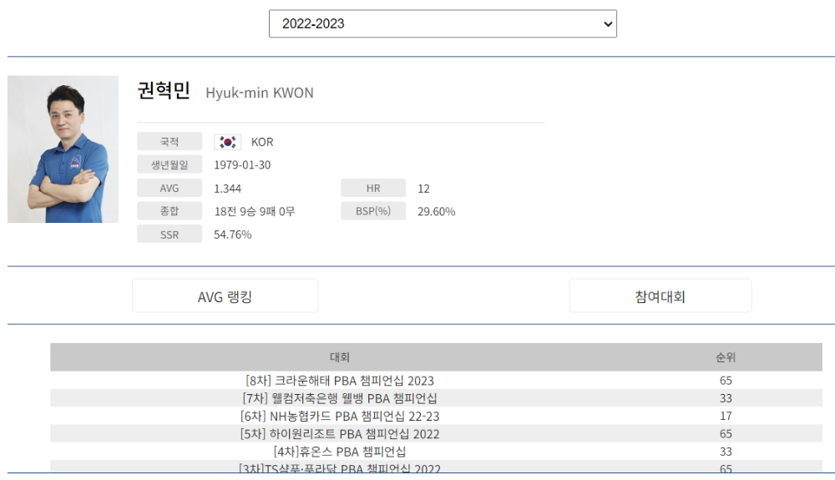Click the AVG stat label
Screen dimensions: 835x480
[x=170, y=188]
